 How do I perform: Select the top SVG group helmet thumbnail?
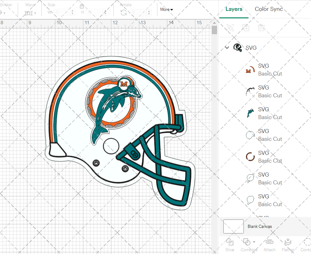[238, 48]
